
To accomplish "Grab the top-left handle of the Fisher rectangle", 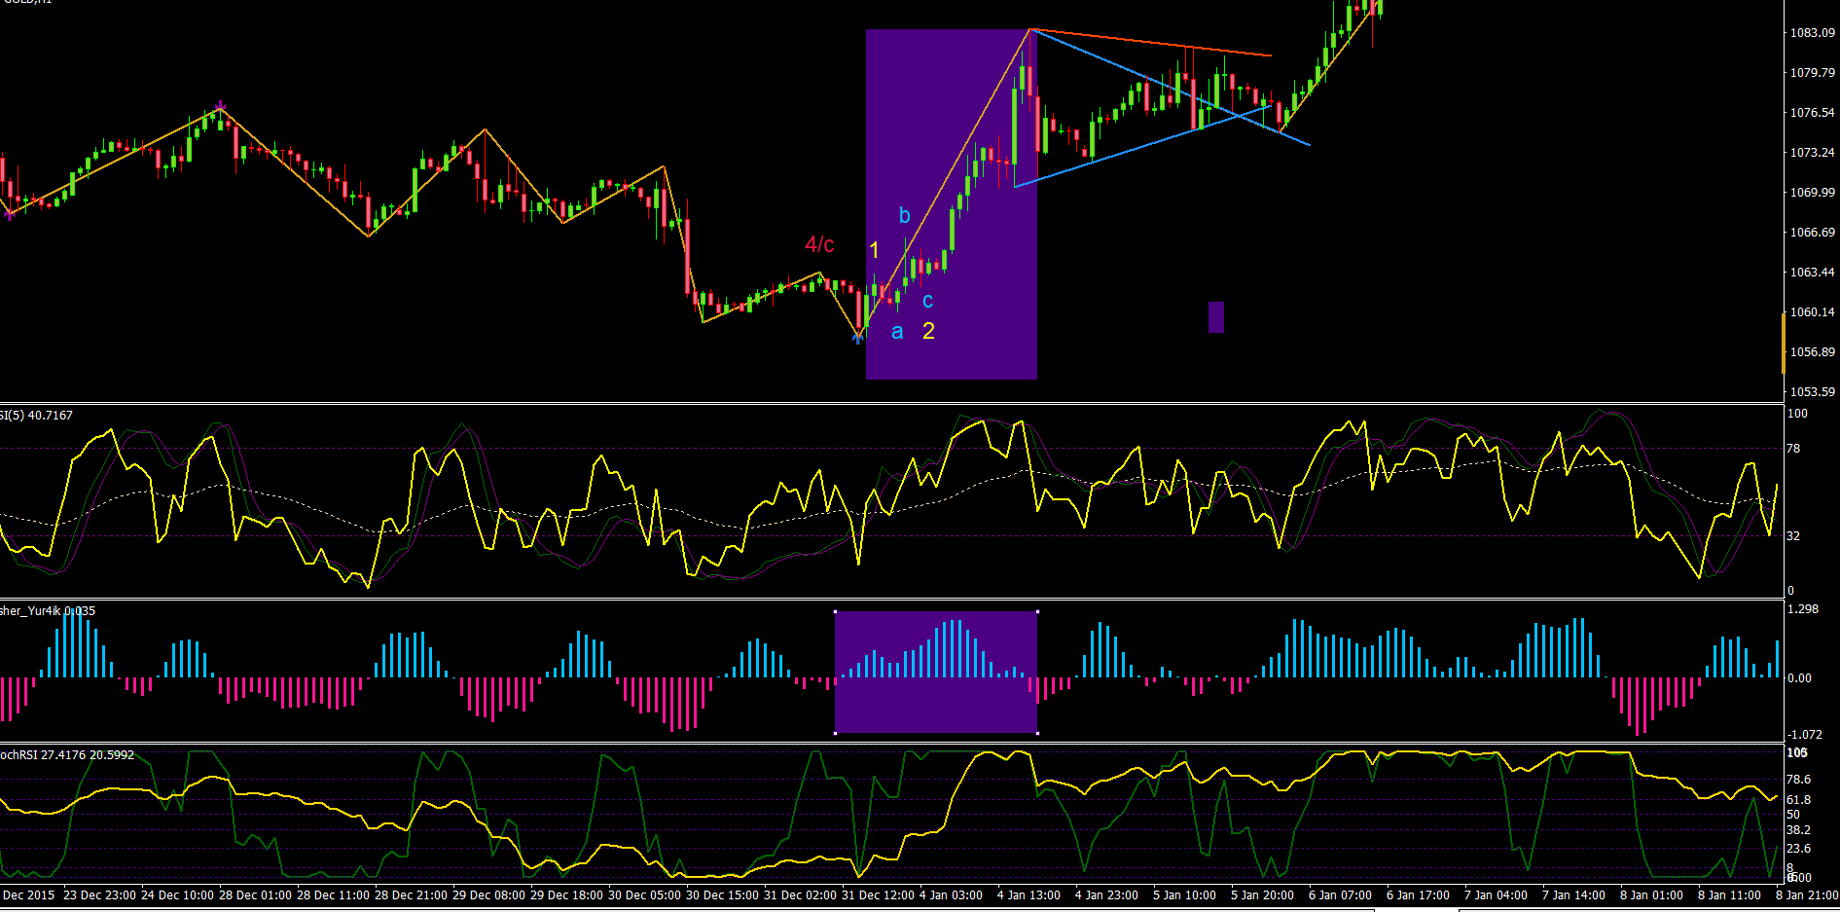I will pyautogui.click(x=835, y=611).
